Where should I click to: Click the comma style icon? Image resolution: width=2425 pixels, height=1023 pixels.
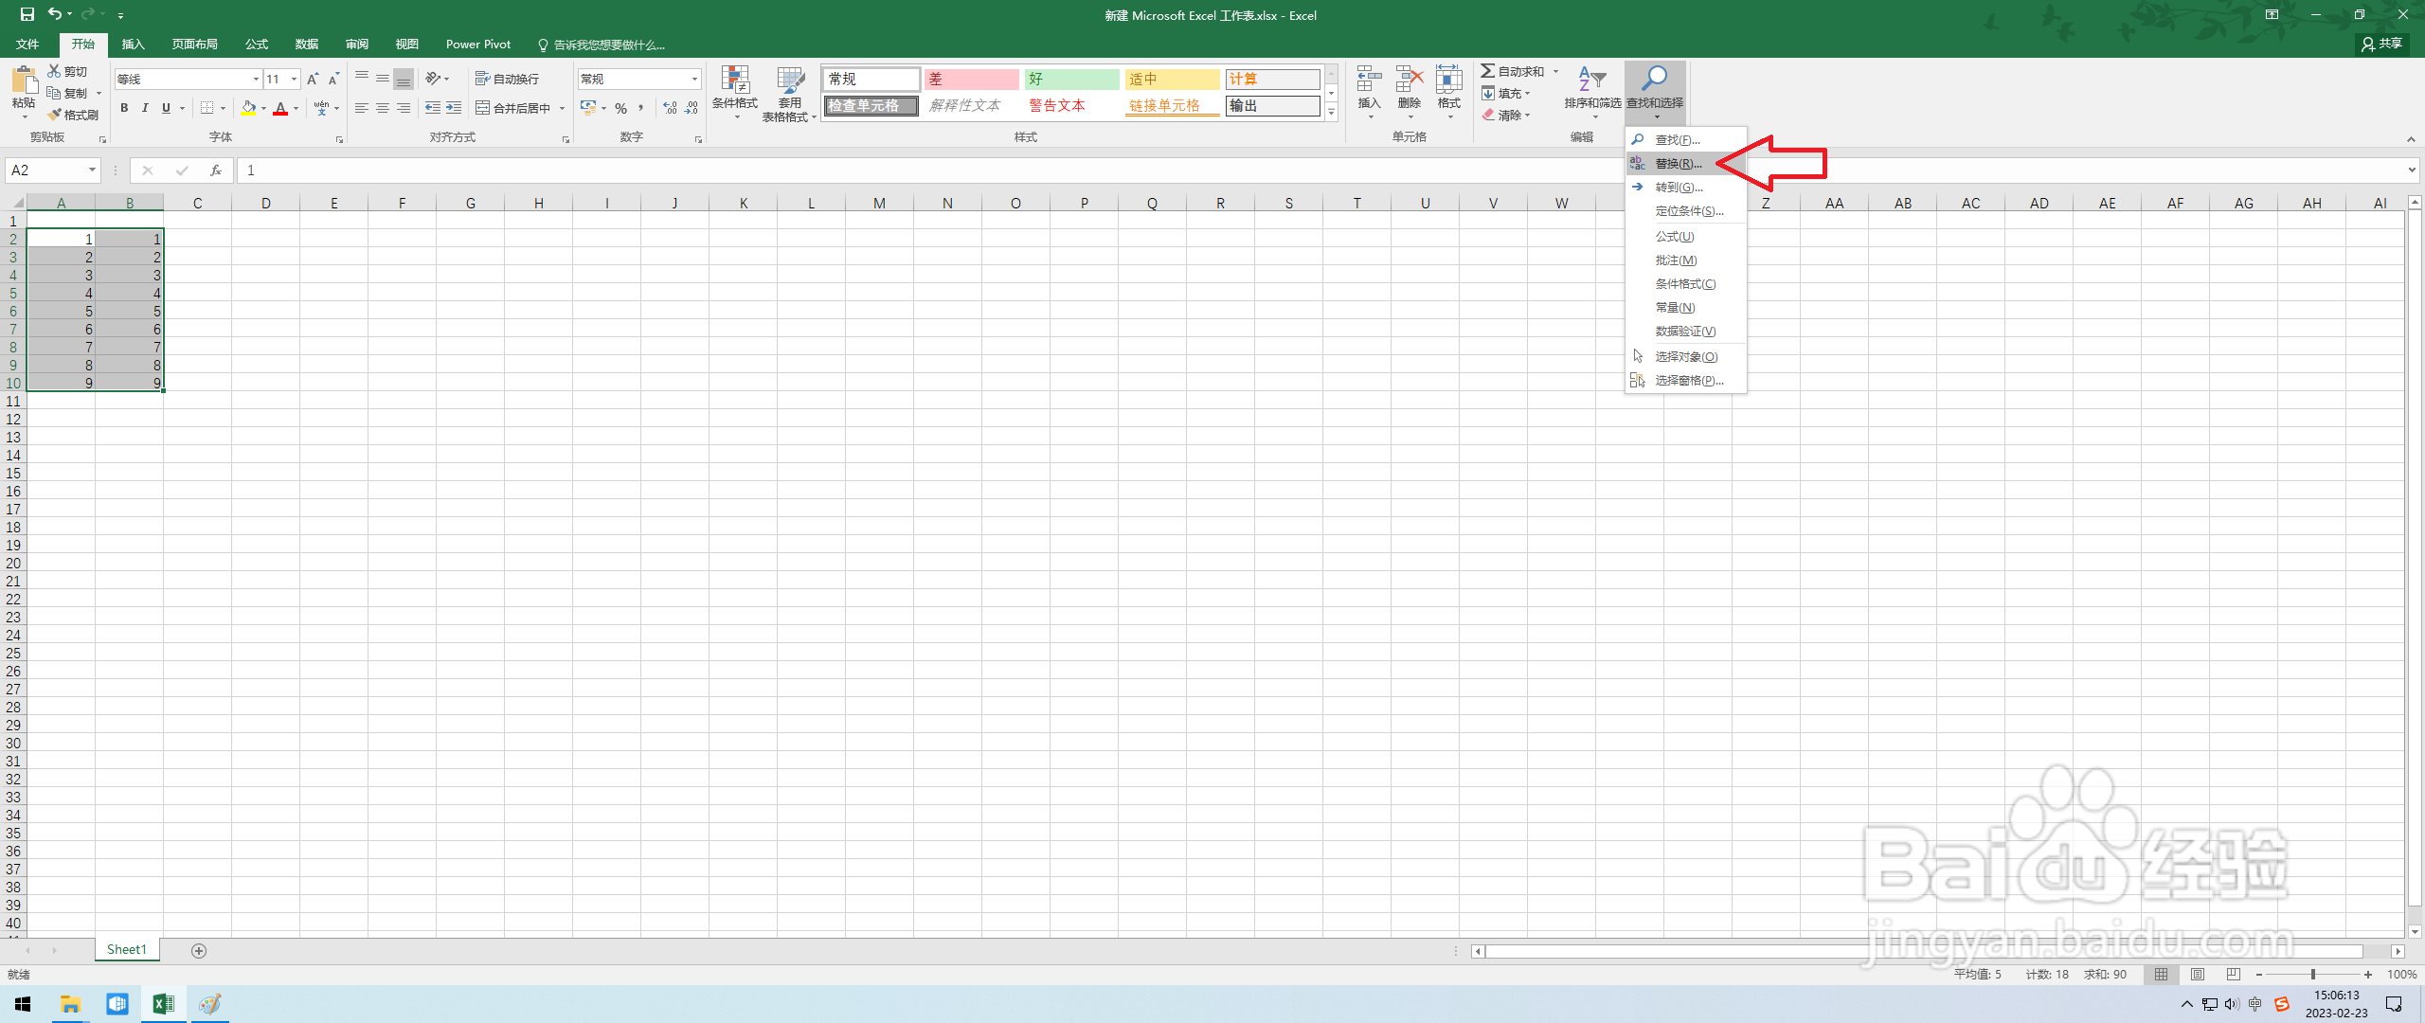click(x=641, y=108)
